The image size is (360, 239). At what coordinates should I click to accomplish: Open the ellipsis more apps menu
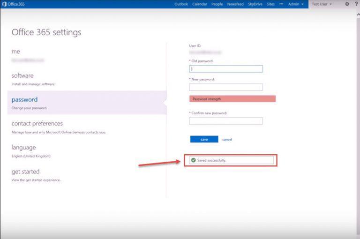[281, 4]
